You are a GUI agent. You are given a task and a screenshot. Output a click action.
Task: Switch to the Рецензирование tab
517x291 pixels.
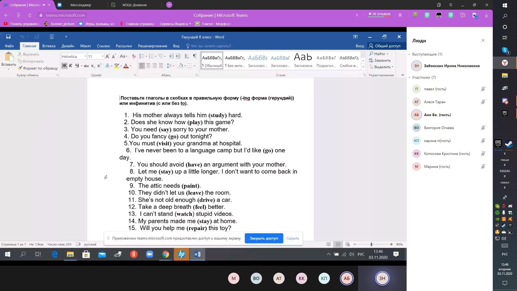pos(152,46)
